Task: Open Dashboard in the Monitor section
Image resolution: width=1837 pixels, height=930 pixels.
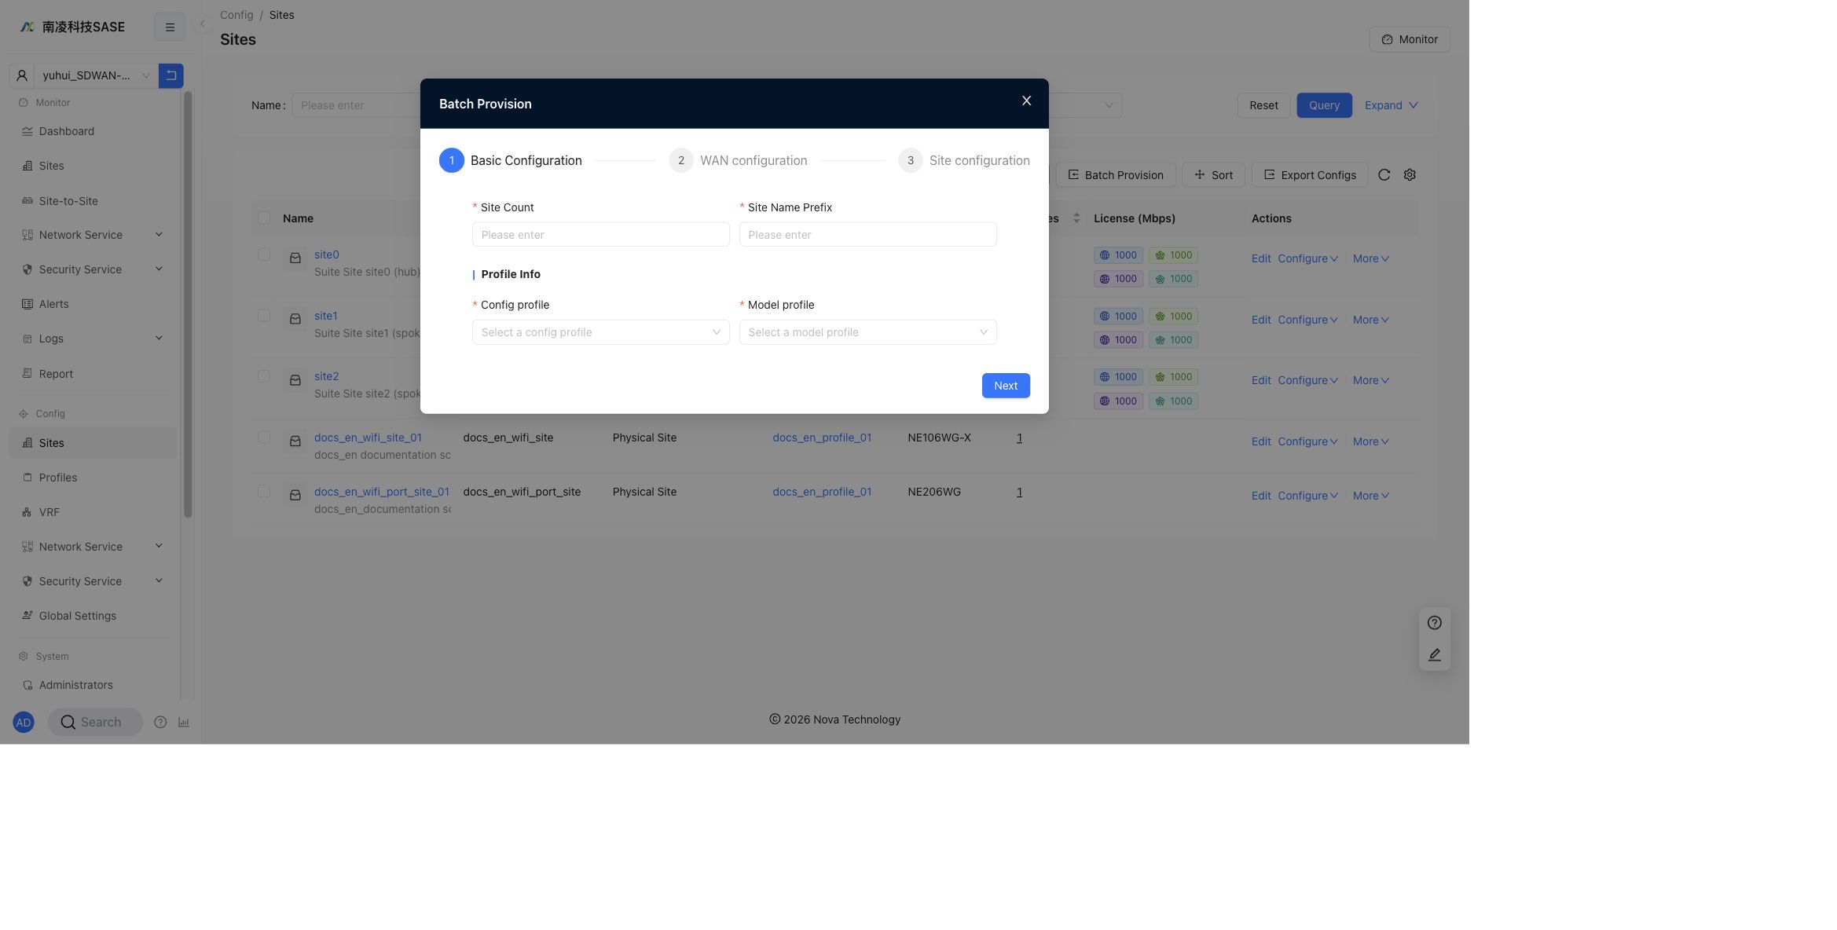Action: [93, 131]
